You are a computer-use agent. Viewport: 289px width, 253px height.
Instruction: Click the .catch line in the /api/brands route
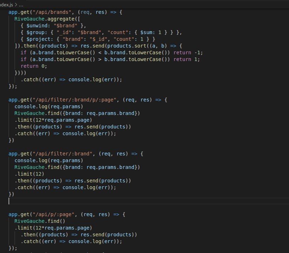click(x=71, y=80)
